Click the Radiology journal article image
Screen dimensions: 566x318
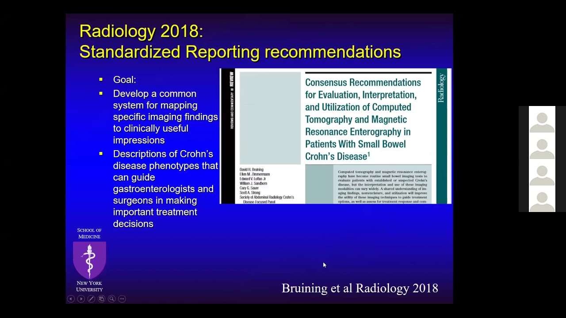336,136
